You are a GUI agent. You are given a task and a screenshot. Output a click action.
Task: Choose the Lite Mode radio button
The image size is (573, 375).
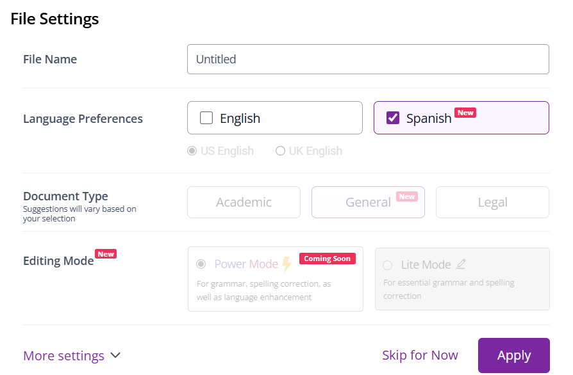[387, 265]
